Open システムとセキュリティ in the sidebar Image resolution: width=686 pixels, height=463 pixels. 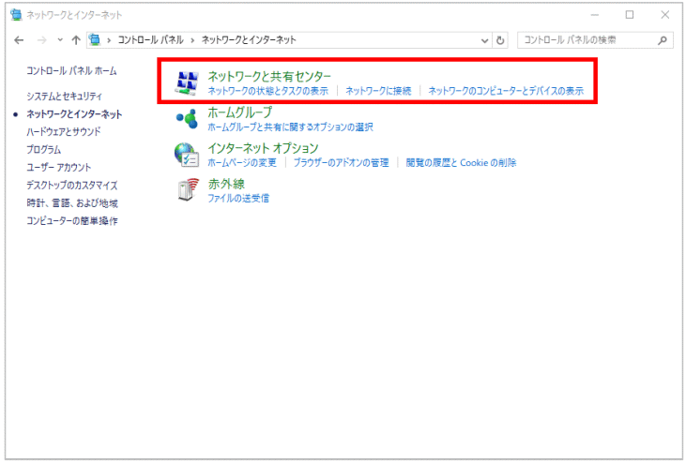(x=65, y=96)
